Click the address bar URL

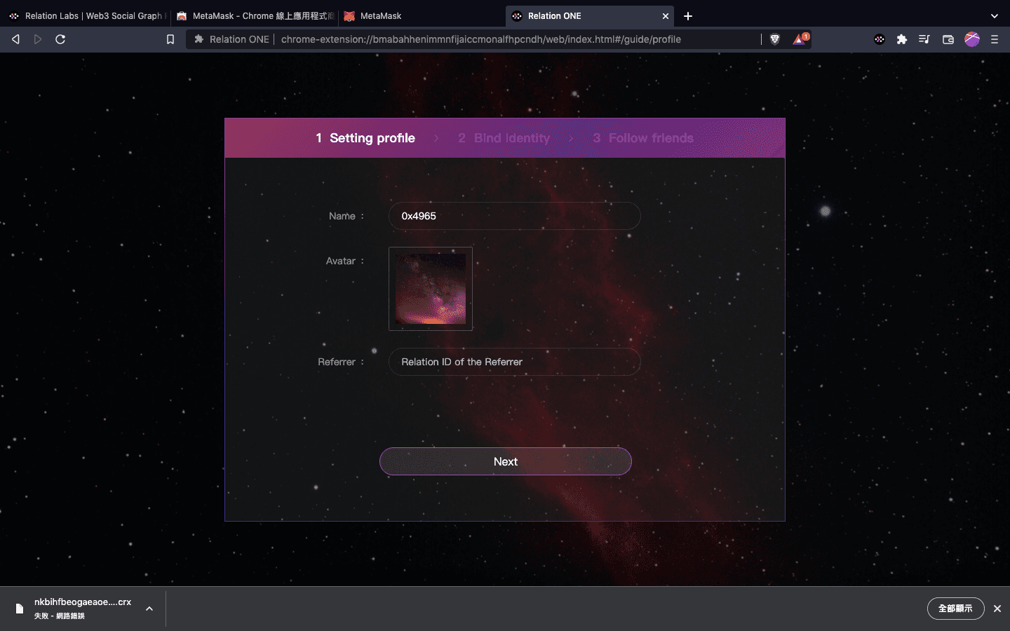coord(481,39)
